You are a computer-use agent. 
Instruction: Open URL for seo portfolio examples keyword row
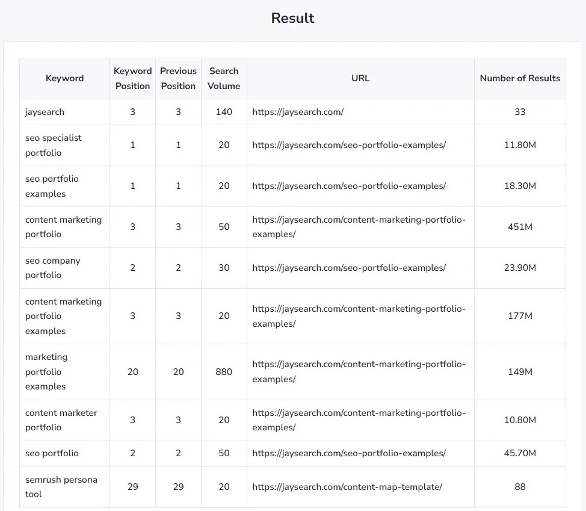349,186
